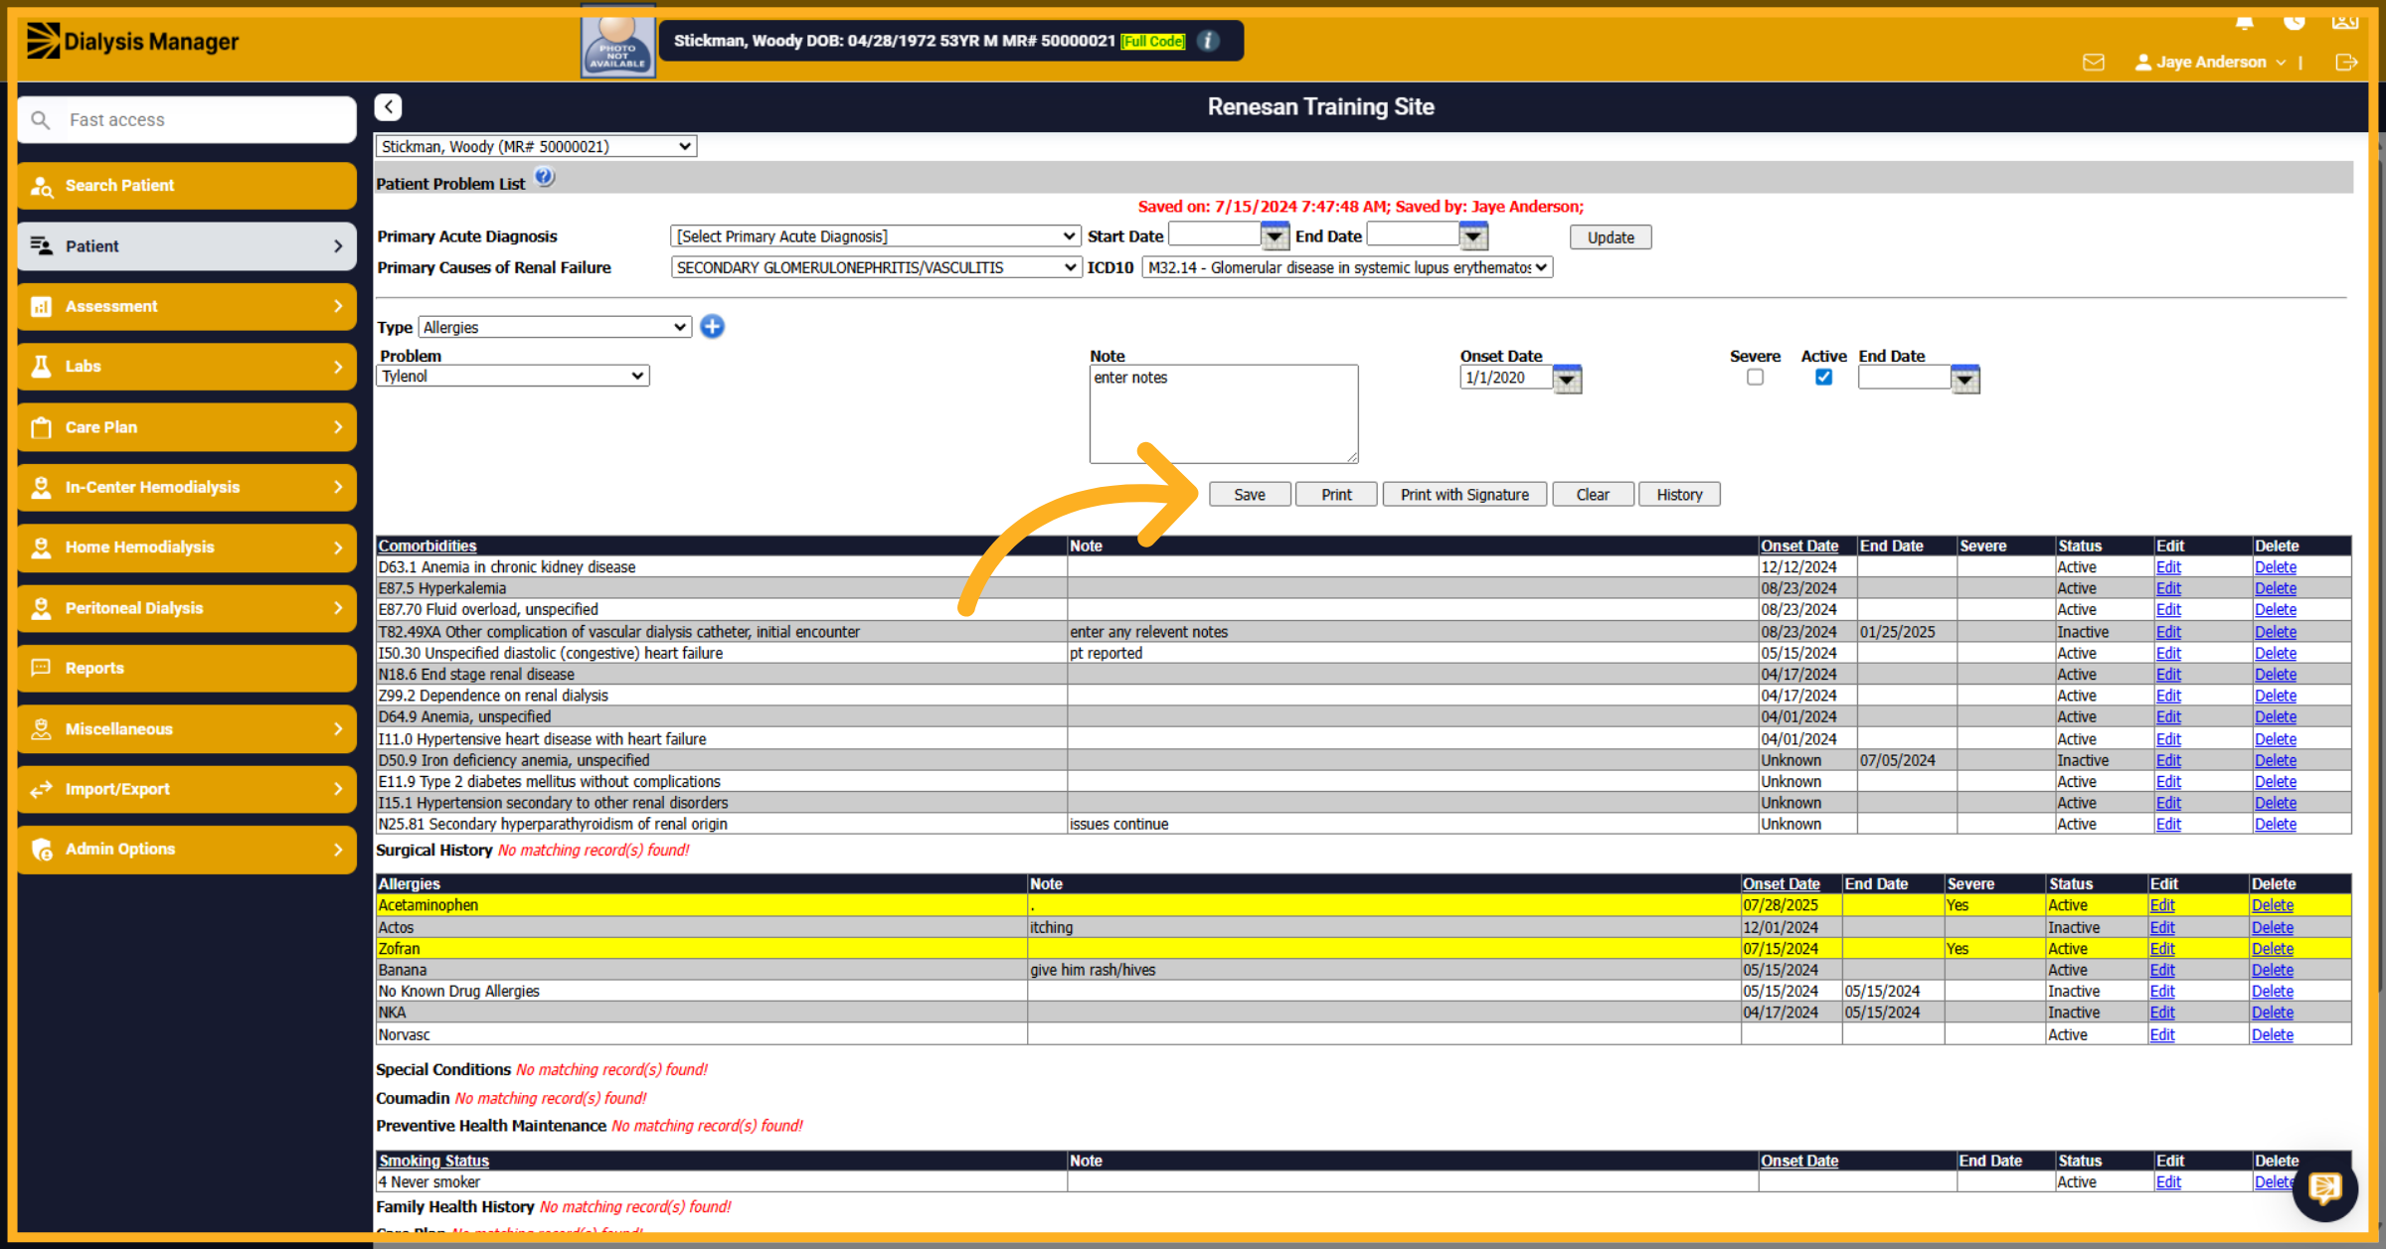The width and height of the screenshot is (2386, 1249).
Task: Click the logout icon next to Jaye Anderson
Action: 2346,63
